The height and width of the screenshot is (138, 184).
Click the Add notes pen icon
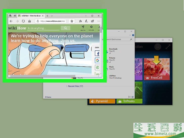tap(86, 21)
